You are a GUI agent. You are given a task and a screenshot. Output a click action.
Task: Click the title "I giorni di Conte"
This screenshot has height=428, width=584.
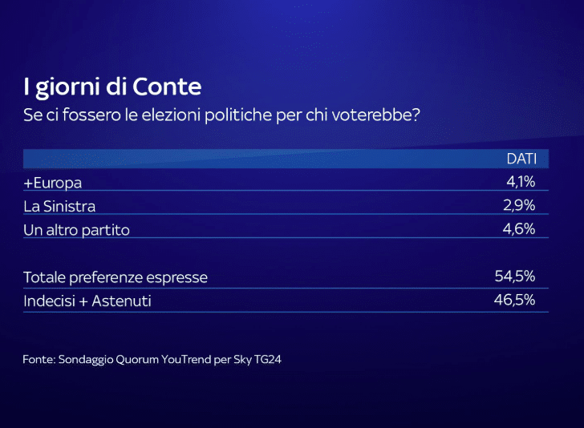pyautogui.click(x=112, y=87)
